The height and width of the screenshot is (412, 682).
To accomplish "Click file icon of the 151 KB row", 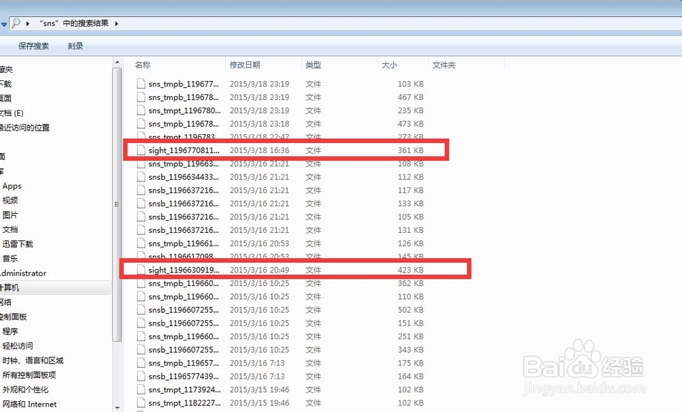I will 141,323.
